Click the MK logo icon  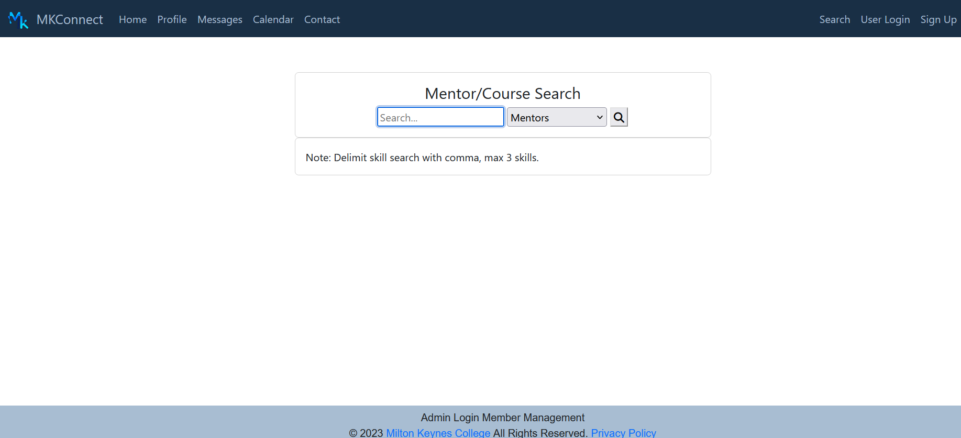click(x=18, y=20)
